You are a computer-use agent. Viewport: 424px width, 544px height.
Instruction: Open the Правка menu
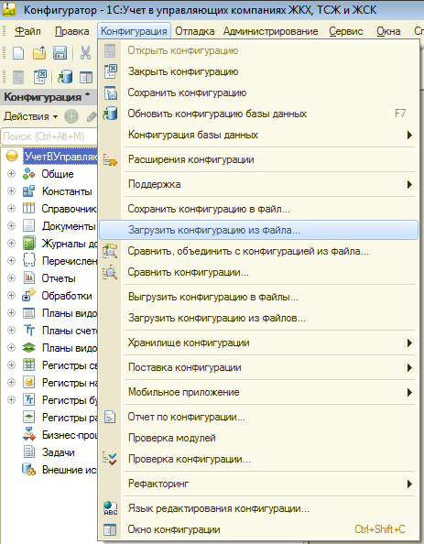(71, 31)
